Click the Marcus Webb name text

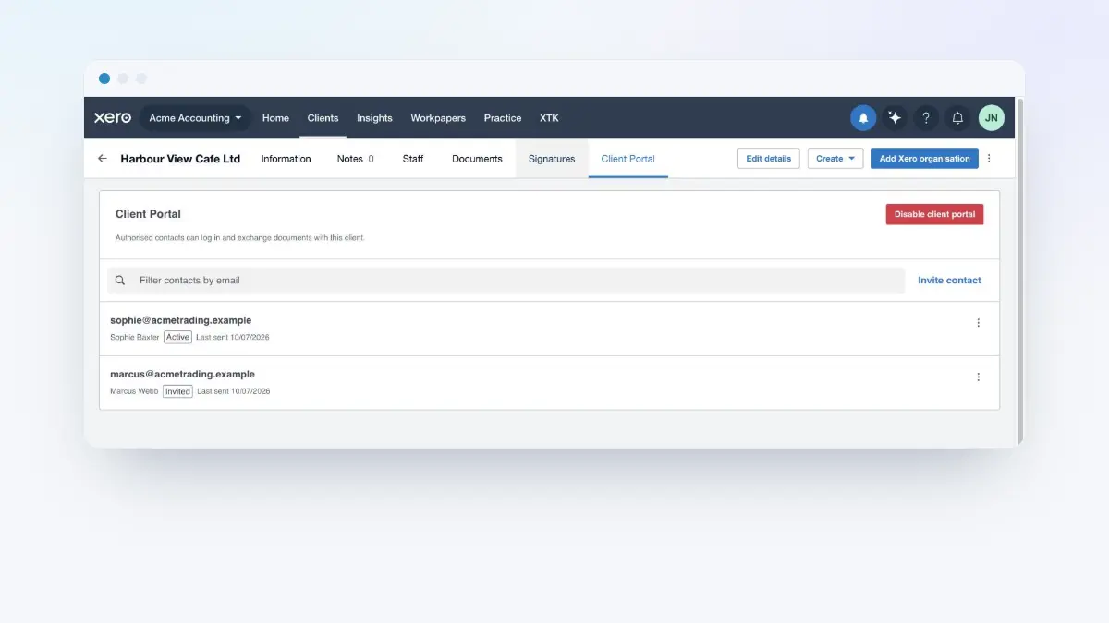pos(134,391)
